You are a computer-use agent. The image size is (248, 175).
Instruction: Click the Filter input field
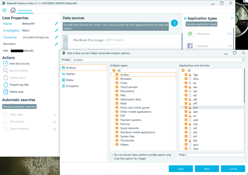point(216,155)
